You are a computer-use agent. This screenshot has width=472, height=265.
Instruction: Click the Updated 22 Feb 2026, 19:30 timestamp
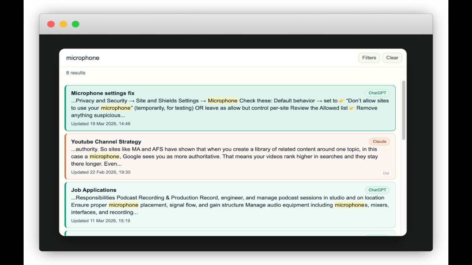tap(101, 172)
